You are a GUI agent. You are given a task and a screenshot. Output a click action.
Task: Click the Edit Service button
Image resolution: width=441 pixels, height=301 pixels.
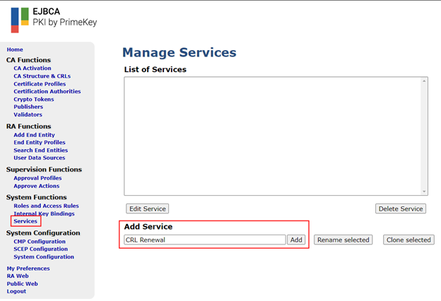(147, 209)
